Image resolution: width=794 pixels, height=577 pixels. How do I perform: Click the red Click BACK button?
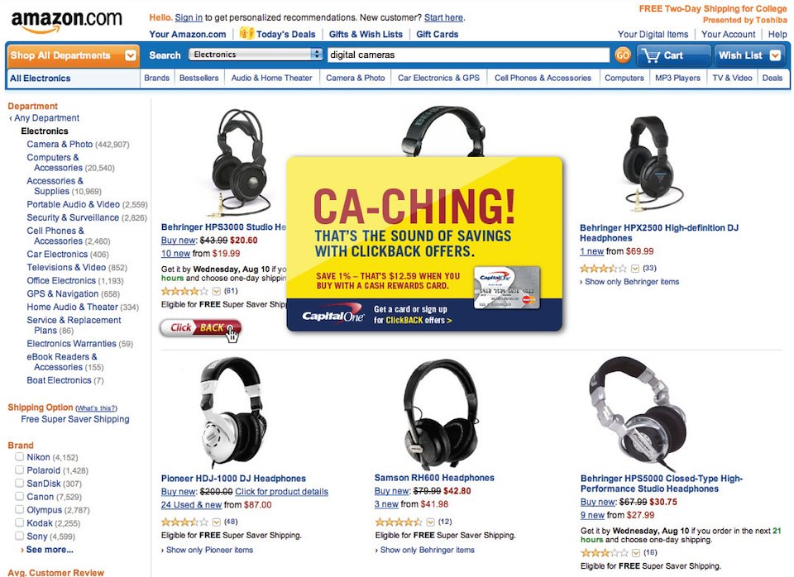tap(200, 328)
